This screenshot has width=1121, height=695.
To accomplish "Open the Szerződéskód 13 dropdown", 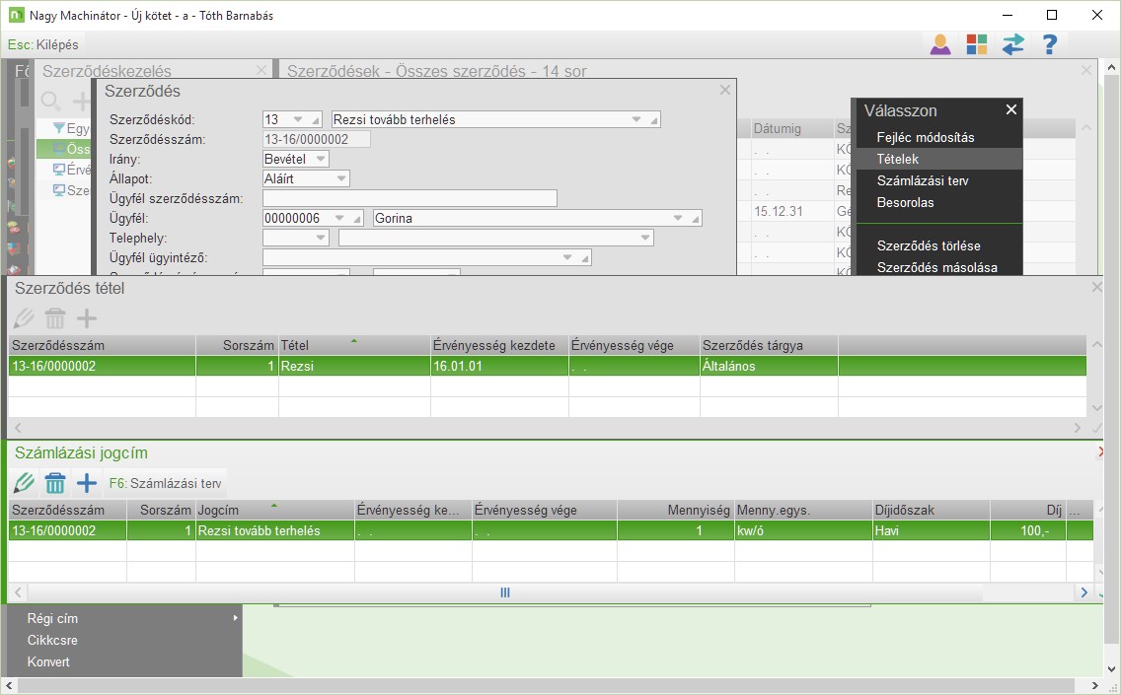I will (298, 119).
